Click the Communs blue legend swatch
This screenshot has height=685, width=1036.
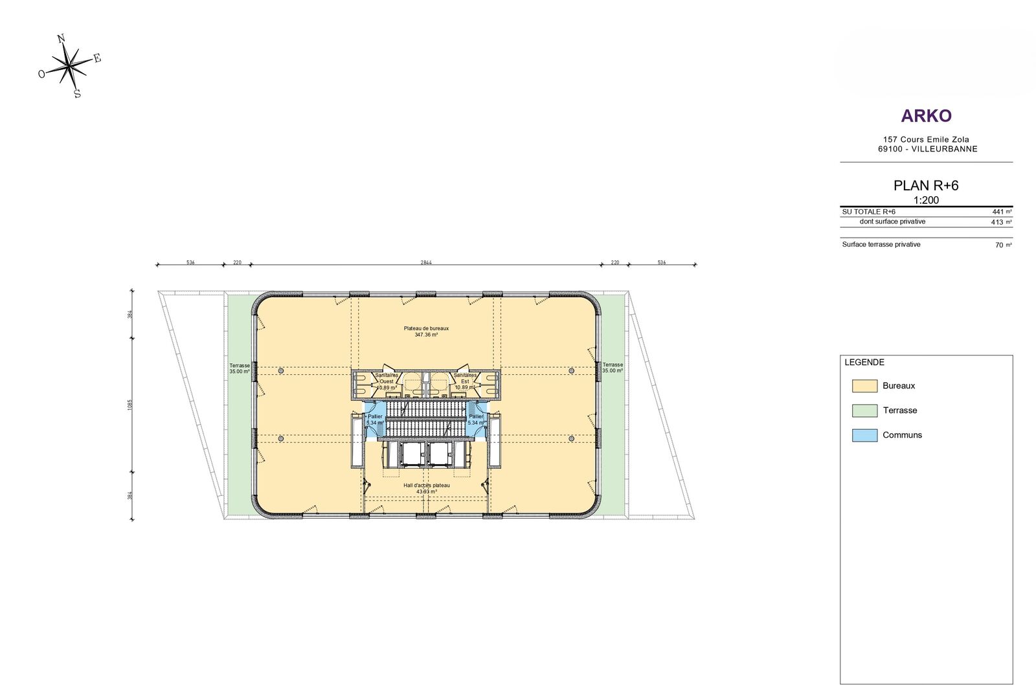click(864, 435)
